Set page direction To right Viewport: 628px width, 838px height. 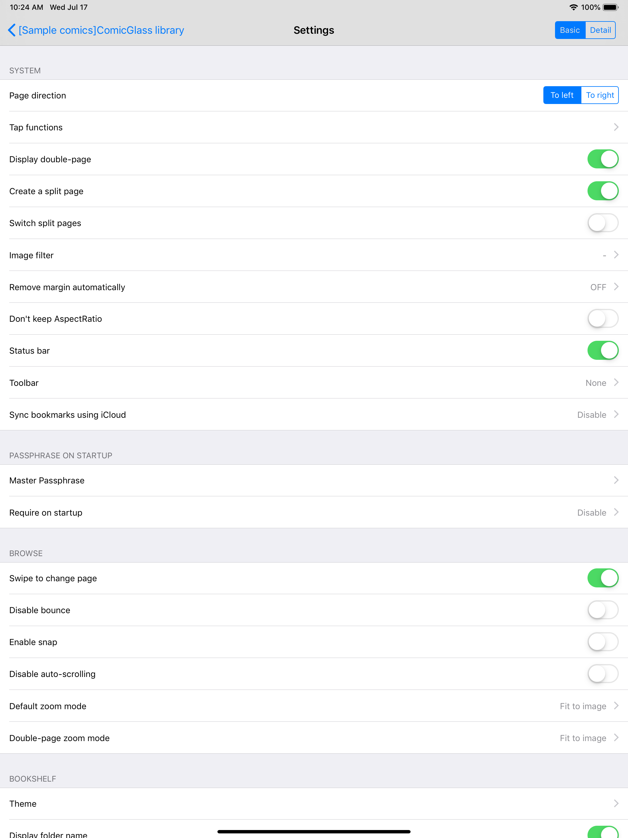pyautogui.click(x=599, y=95)
